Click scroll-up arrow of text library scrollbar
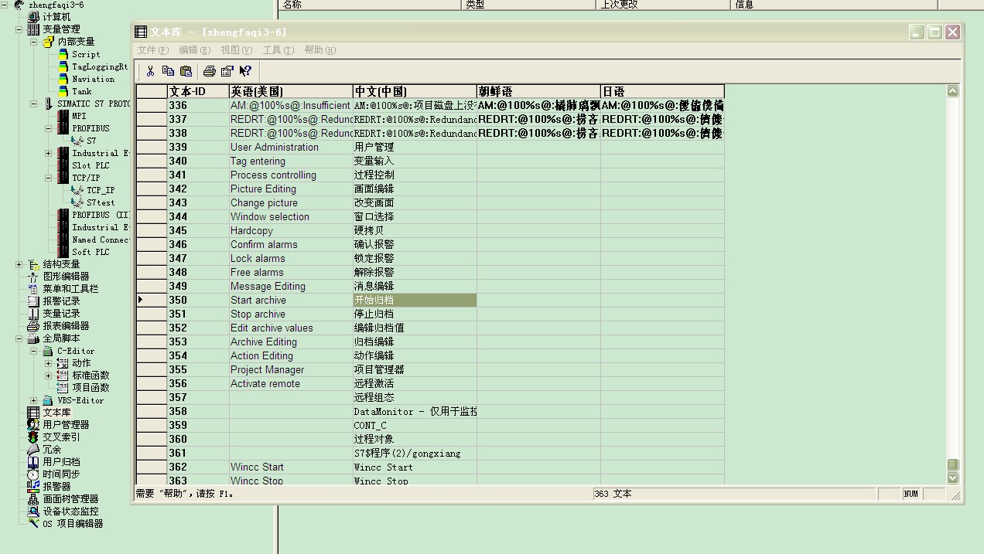This screenshot has width=984, height=554. (x=953, y=91)
